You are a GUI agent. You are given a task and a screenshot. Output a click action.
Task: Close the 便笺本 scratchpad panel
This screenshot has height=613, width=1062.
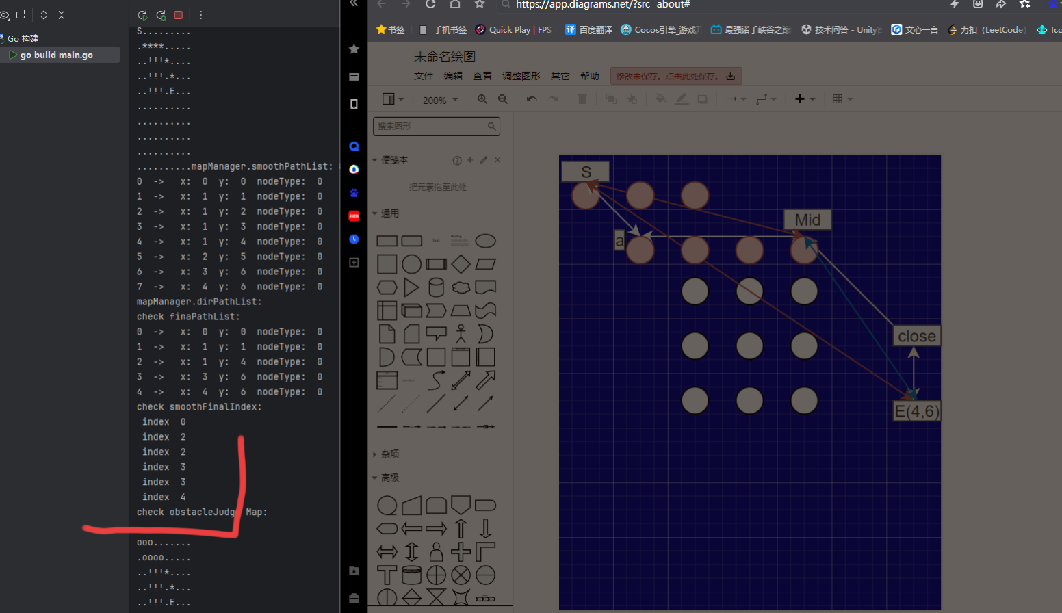497,160
